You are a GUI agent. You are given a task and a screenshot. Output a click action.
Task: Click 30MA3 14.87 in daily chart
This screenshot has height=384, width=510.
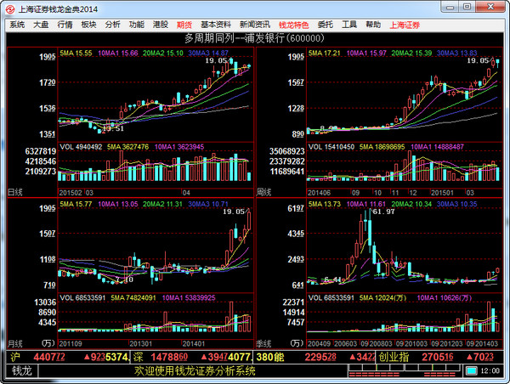coord(208,53)
